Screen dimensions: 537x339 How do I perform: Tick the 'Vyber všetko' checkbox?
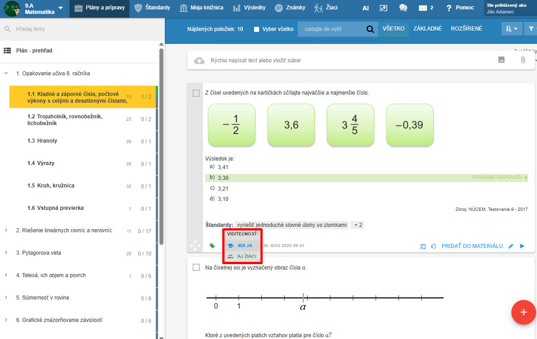tap(257, 29)
